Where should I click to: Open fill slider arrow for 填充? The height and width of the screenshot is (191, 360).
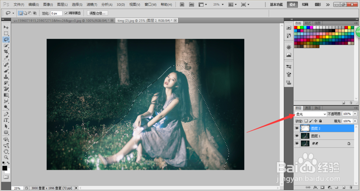tap(355, 121)
